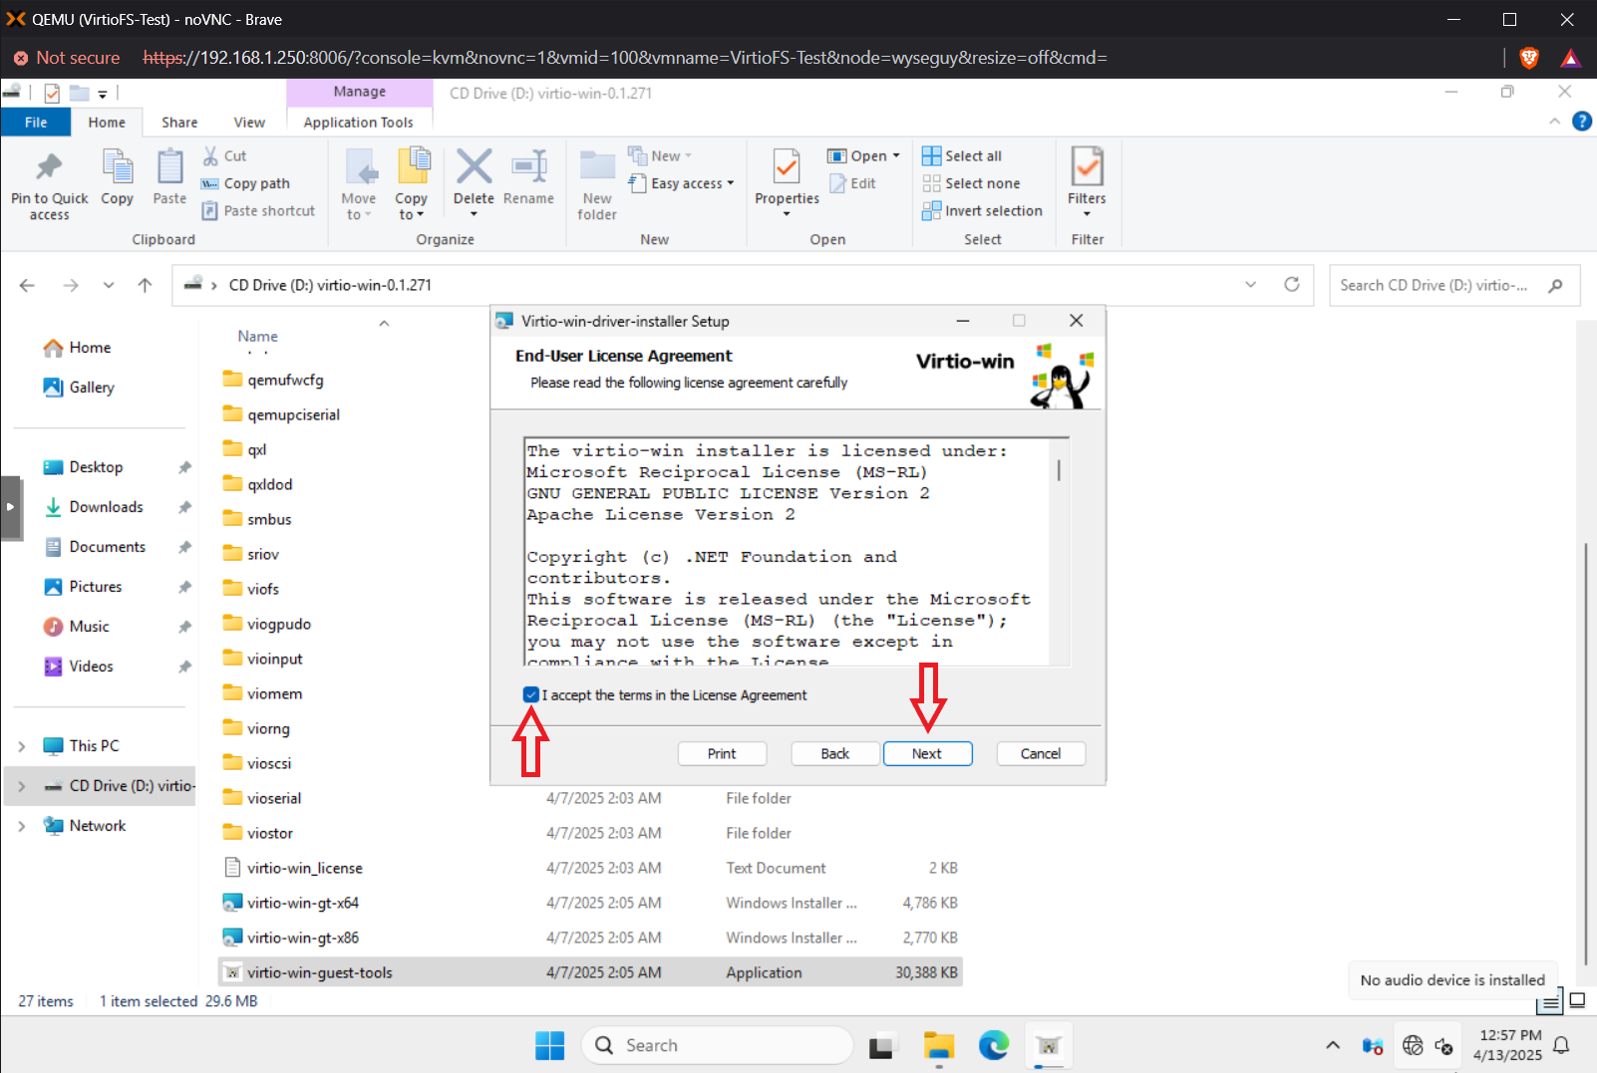Open the File menu tab

(x=36, y=123)
